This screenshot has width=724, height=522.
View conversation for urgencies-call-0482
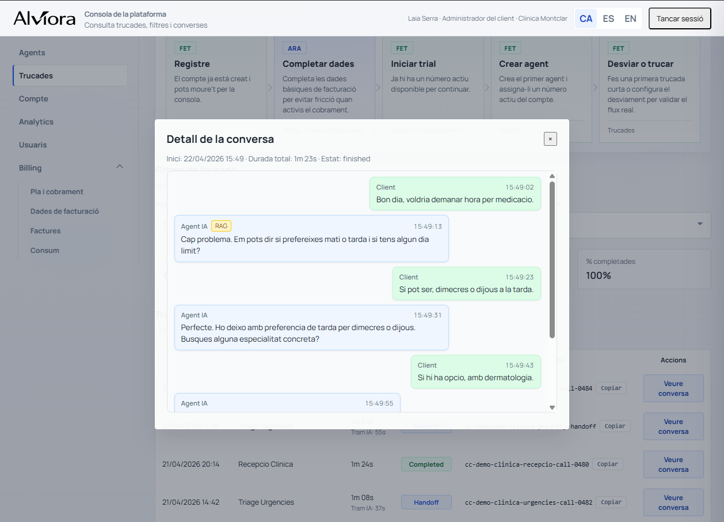pyautogui.click(x=673, y=502)
